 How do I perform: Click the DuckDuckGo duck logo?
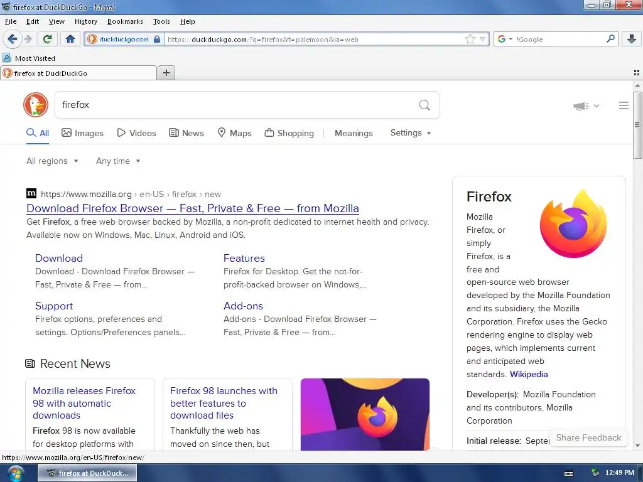pyautogui.click(x=36, y=105)
